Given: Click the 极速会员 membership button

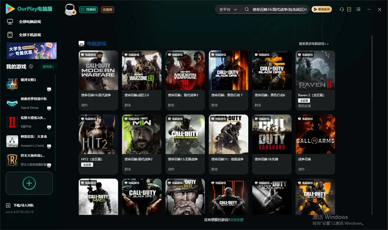Looking at the screenshot, I should [322, 9].
